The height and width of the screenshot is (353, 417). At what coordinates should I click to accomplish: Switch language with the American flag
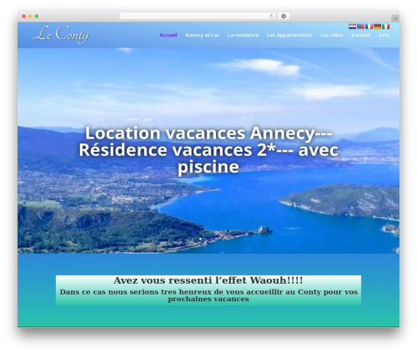pyautogui.click(x=360, y=27)
